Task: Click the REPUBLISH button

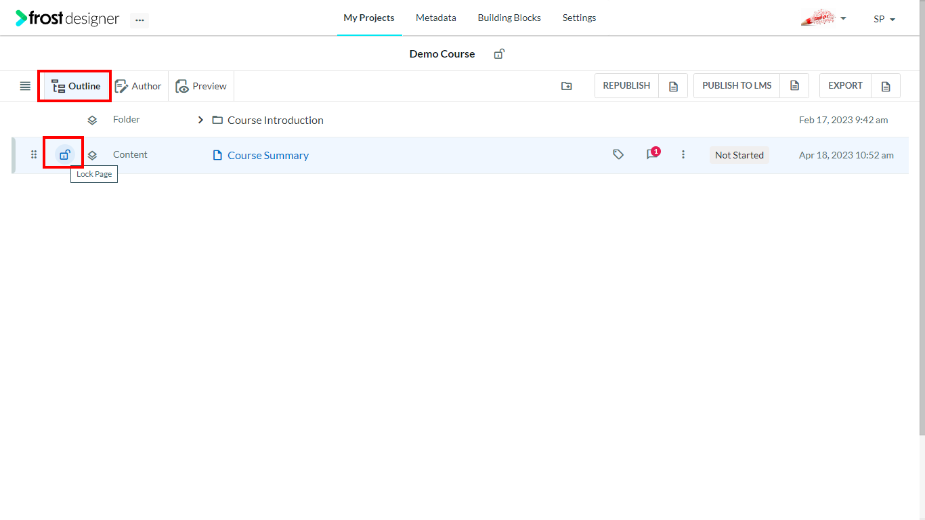Action: [626, 85]
